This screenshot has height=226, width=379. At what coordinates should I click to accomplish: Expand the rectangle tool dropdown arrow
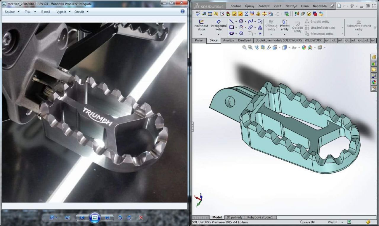[236, 28]
